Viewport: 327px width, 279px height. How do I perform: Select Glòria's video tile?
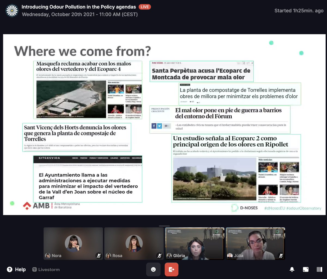coord(195,244)
